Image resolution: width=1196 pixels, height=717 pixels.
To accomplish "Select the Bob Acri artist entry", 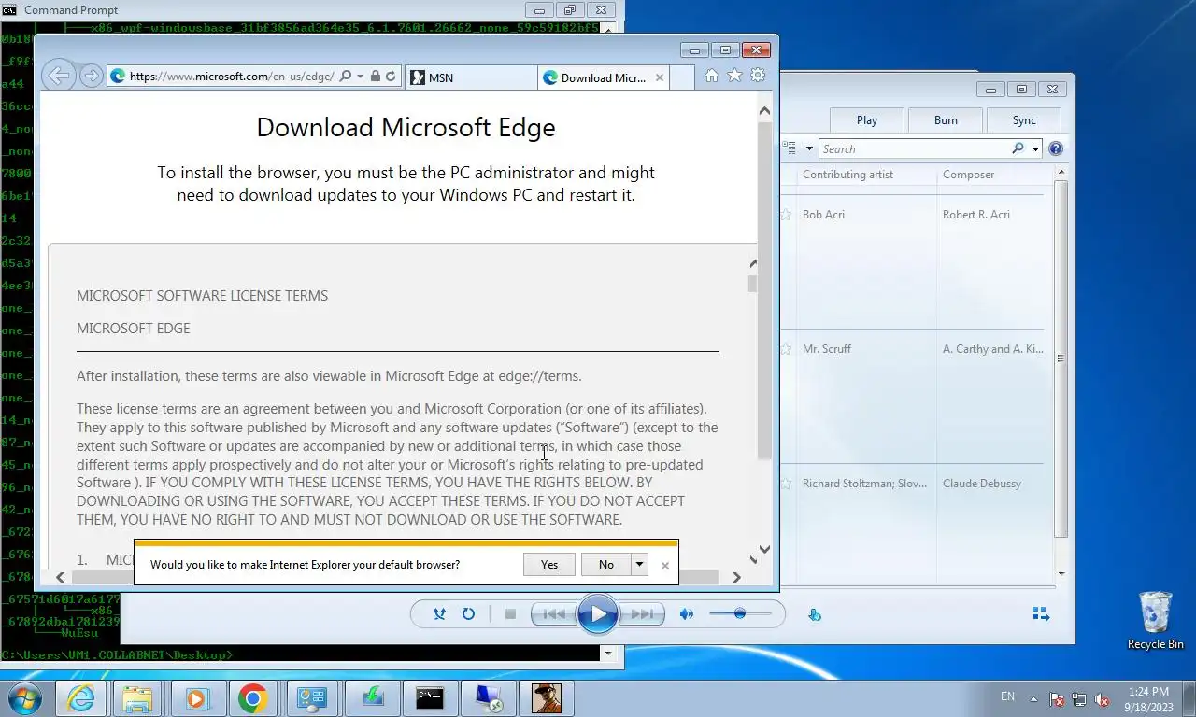I will 823,215.
